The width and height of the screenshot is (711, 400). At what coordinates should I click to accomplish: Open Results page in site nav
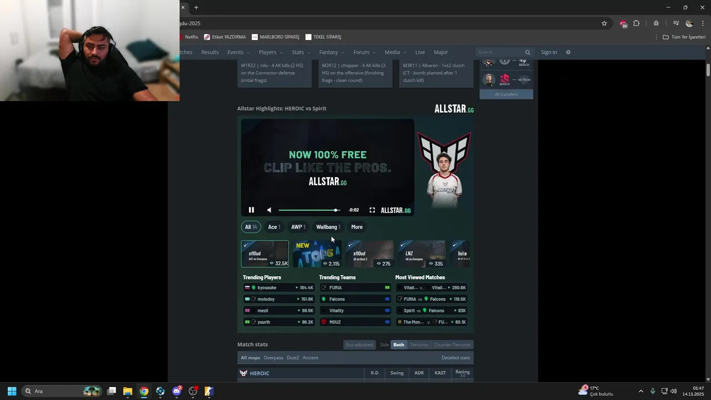(x=210, y=52)
